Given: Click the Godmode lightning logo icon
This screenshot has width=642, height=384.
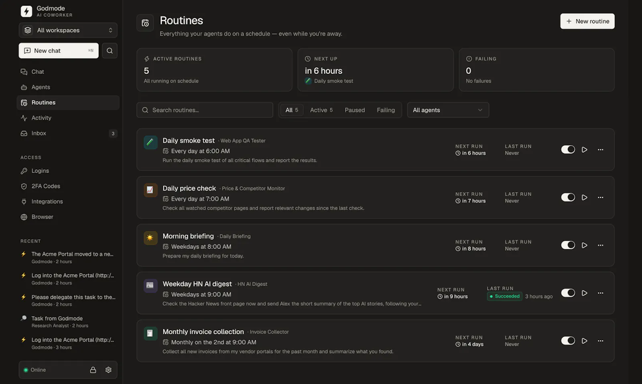Looking at the screenshot, I should click(x=26, y=11).
